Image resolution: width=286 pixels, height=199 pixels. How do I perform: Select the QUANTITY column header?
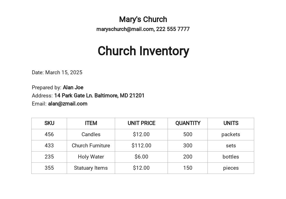tap(188, 123)
